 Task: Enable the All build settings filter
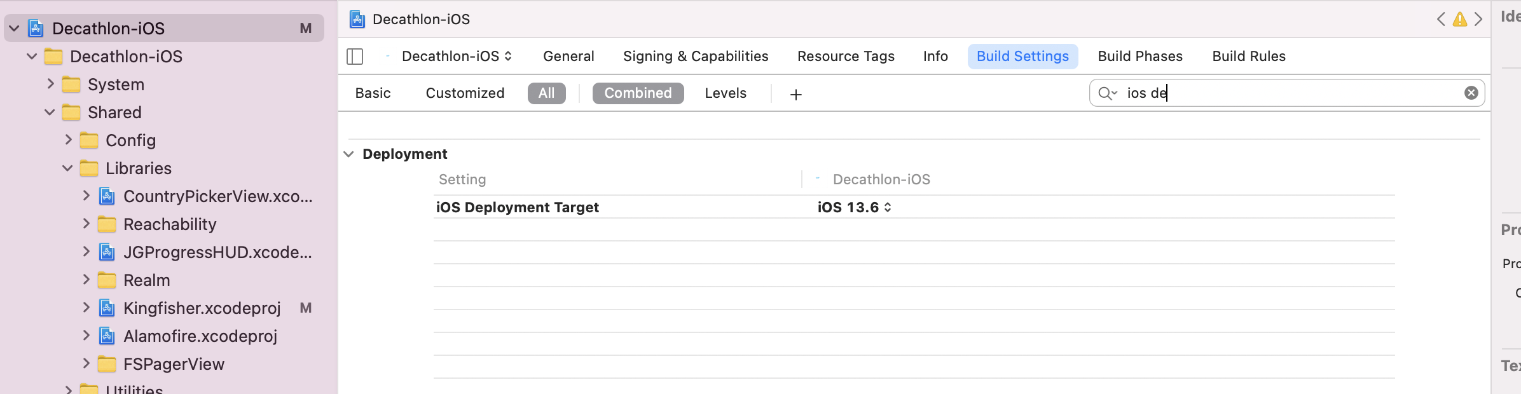(x=546, y=93)
